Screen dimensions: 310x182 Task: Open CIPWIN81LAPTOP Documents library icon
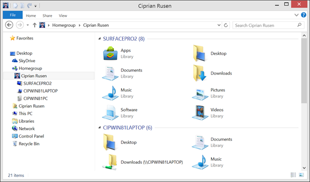pyautogui.click(x=200, y=142)
